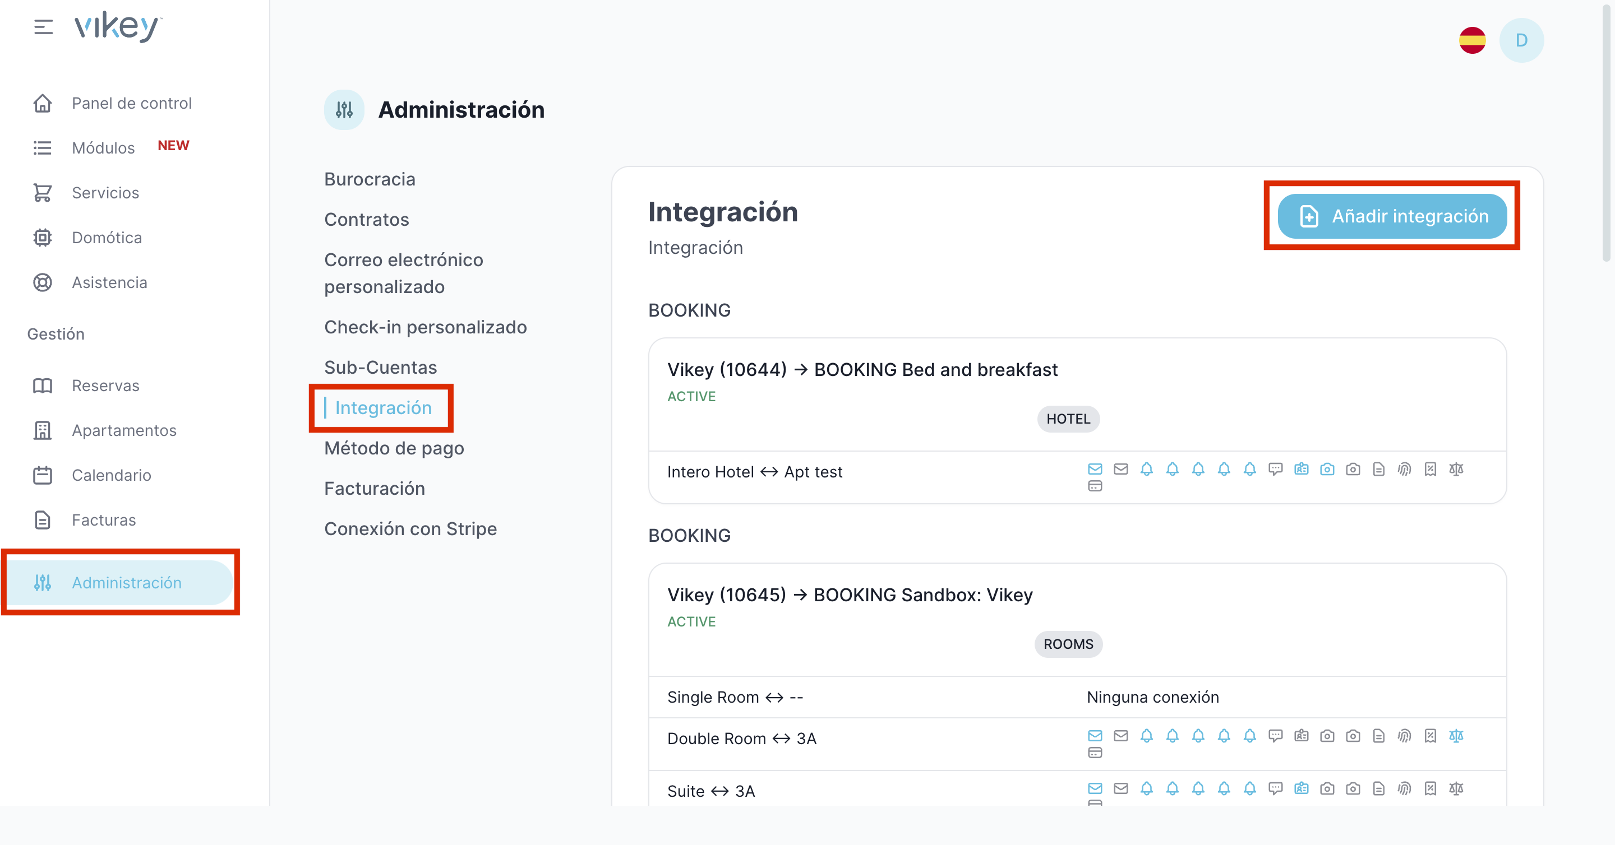1615x845 pixels.
Task: Open the user avatar D menu
Action: click(1521, 40)
